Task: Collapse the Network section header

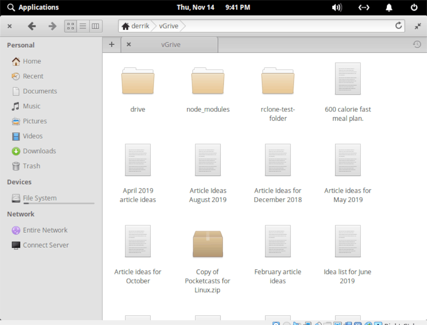Action: click(x=21, y=214)
